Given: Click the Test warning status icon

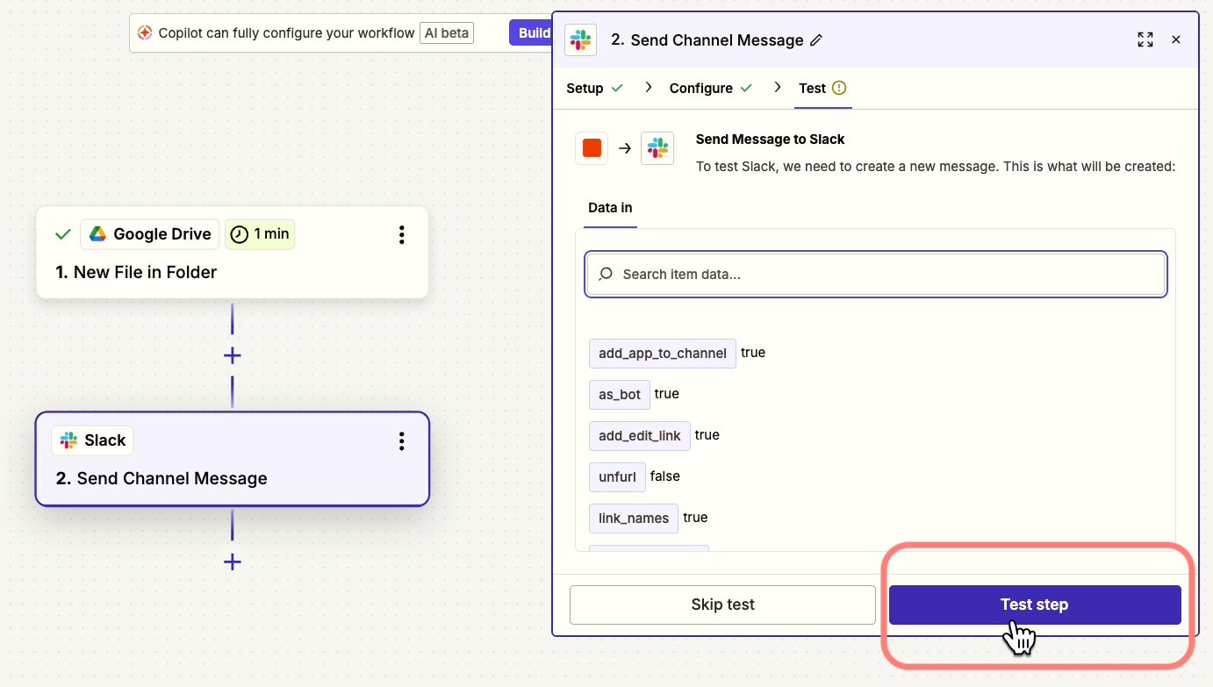Looking at the screenshot, I should coord(839,88).
